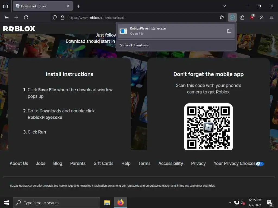Viewport: 278px width, 208px height.
Task: Open Your Privacy Choices link
Action: tap(235, 163)
